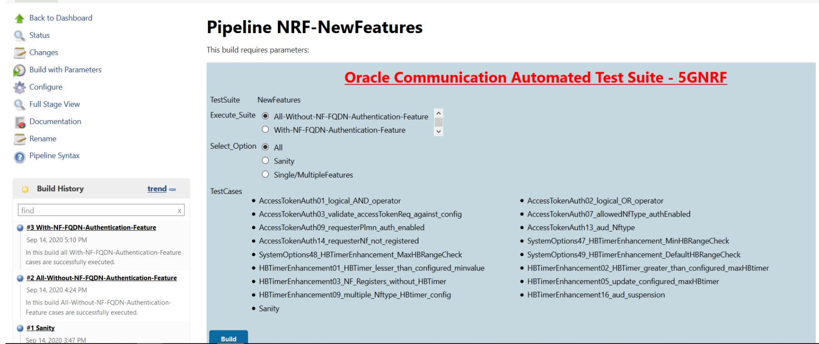Click the blue Build button
Viewport: 819px width, 344px height.
(228, 338)
